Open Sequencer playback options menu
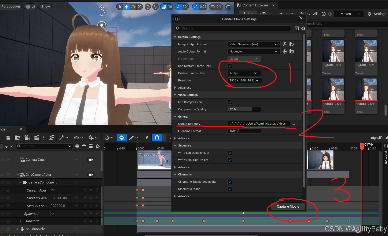388x236 pixels. point(93,138)
